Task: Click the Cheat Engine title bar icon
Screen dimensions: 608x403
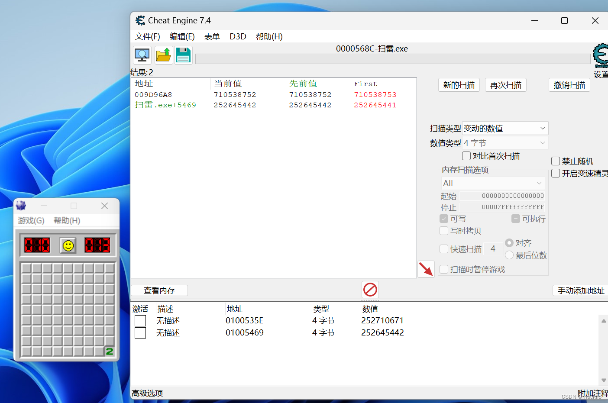Action: (x=140, y=20)
